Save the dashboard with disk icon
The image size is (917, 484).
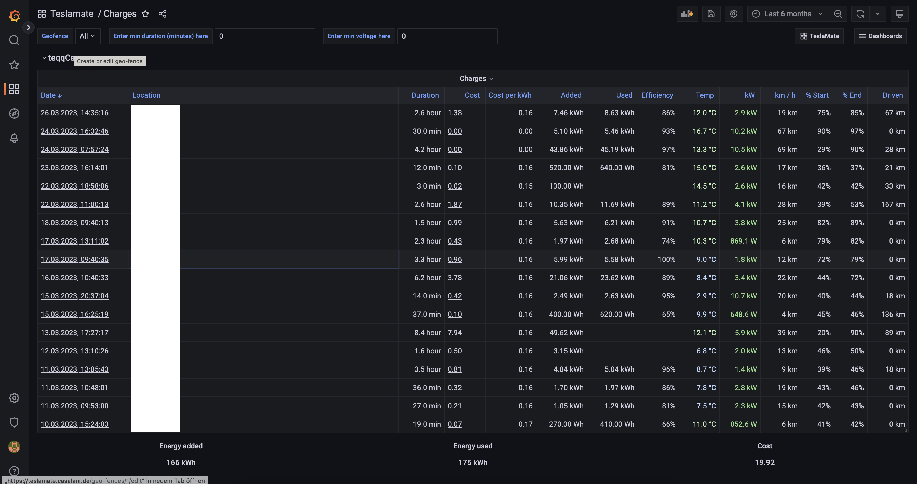[x=711, y=14]
